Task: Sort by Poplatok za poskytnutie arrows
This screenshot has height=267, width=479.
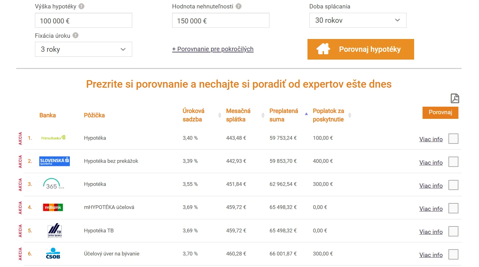Action: tap(350, 115)
